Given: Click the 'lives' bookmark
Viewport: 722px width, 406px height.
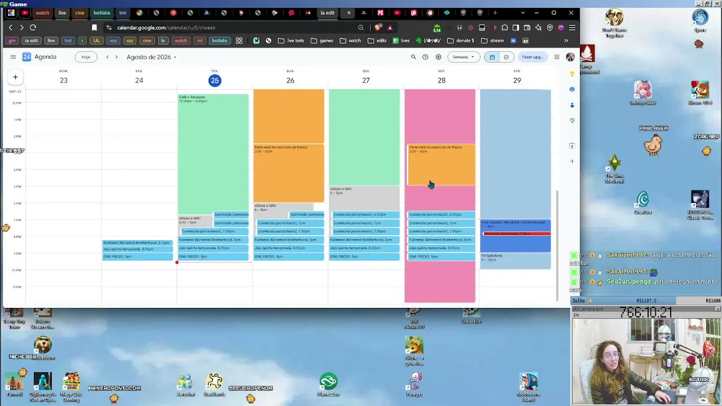Looking at the screenshot, I should [x=401, y=41].
